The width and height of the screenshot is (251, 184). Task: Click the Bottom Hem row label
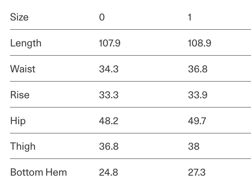(x=39, y=172)
